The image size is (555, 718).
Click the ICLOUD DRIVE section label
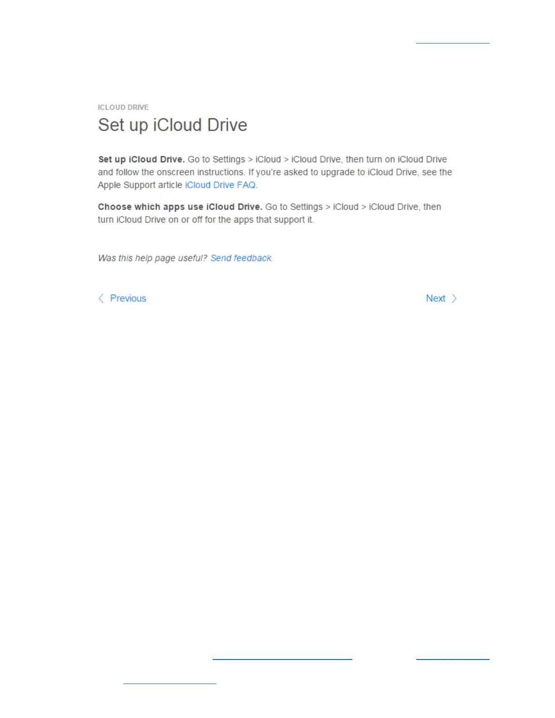[x=123, y=107]
